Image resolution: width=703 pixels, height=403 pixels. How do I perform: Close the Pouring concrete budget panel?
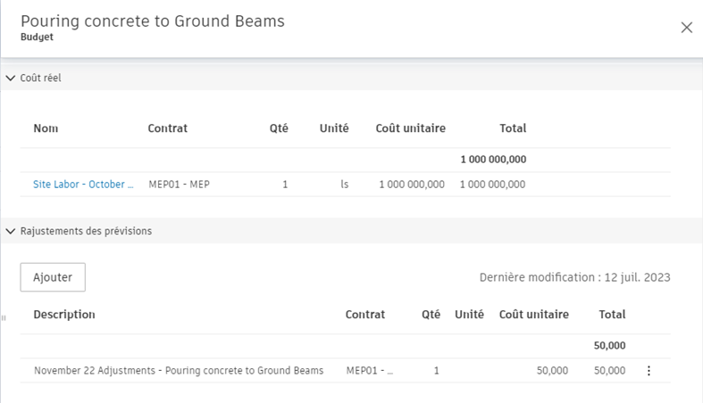686,28
